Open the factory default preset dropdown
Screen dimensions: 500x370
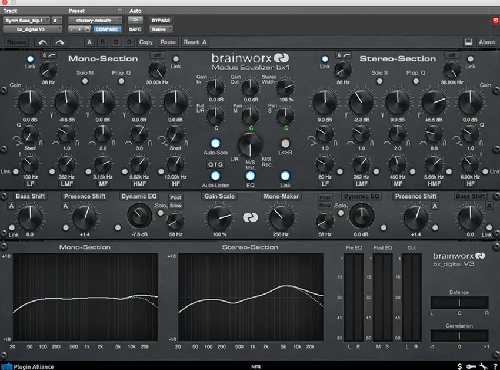(95, 20)
